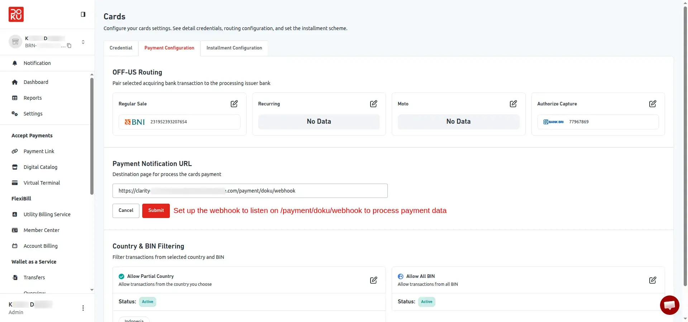
Task: Click the Payment Notification URL field
Action: tap(250, 191)
